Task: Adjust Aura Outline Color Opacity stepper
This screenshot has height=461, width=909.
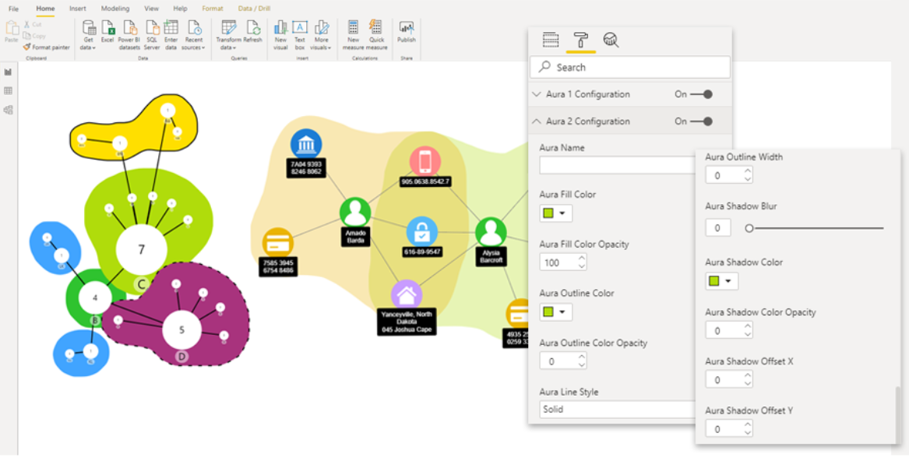Action: (x=581, y=361)
